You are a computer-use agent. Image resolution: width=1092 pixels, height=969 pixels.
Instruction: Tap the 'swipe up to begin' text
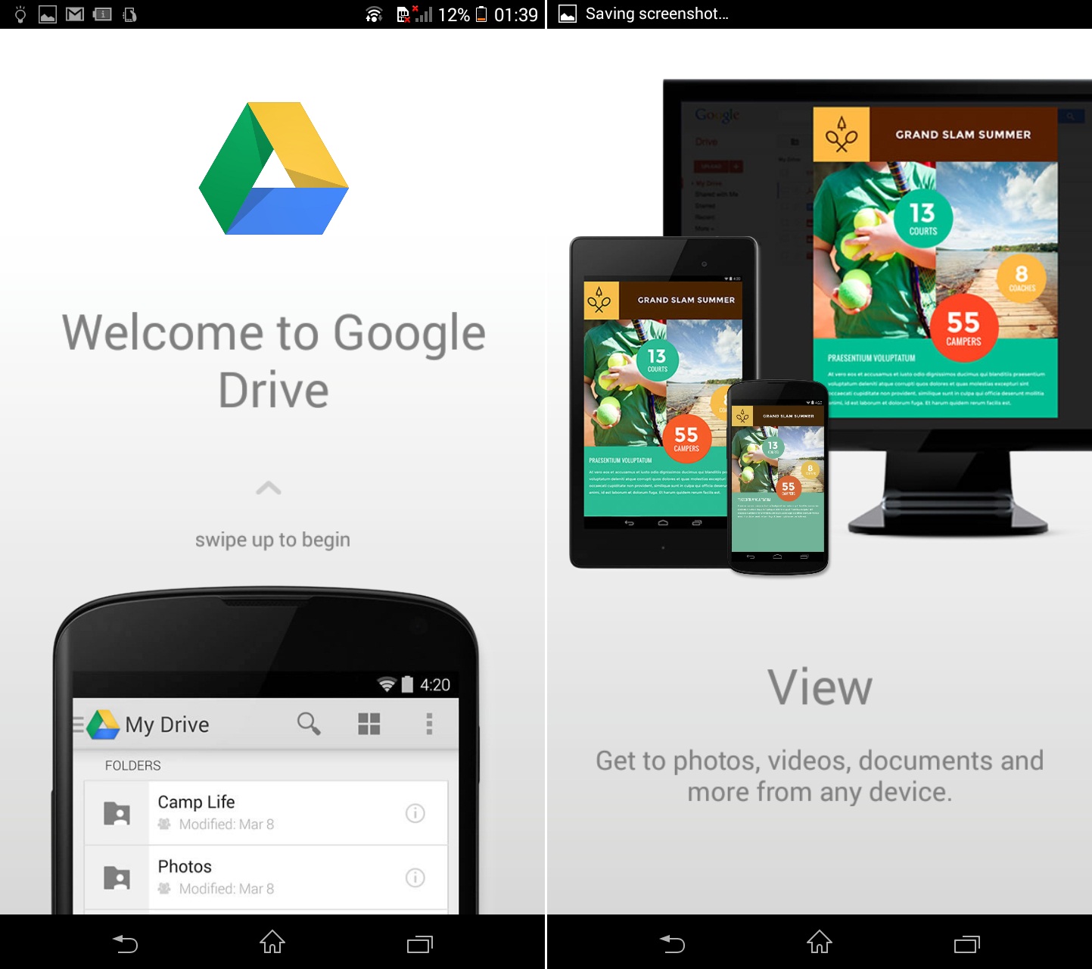click(272, 540)
